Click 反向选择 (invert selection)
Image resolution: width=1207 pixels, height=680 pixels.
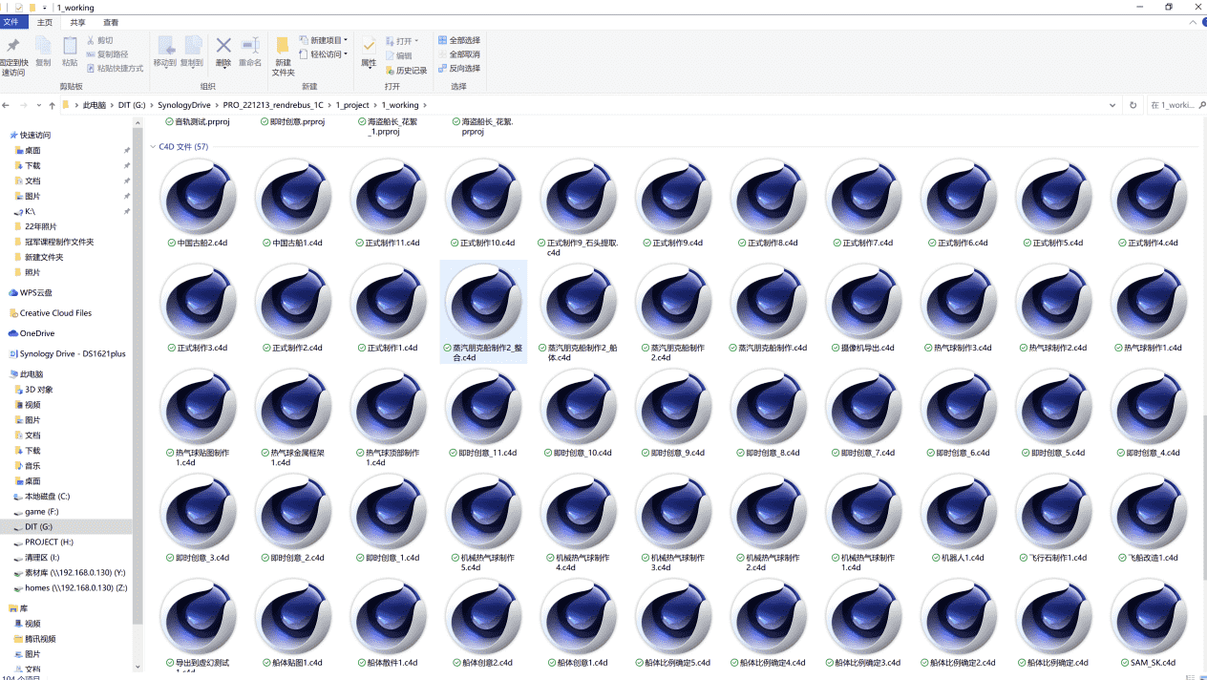[x=458, y=68]
